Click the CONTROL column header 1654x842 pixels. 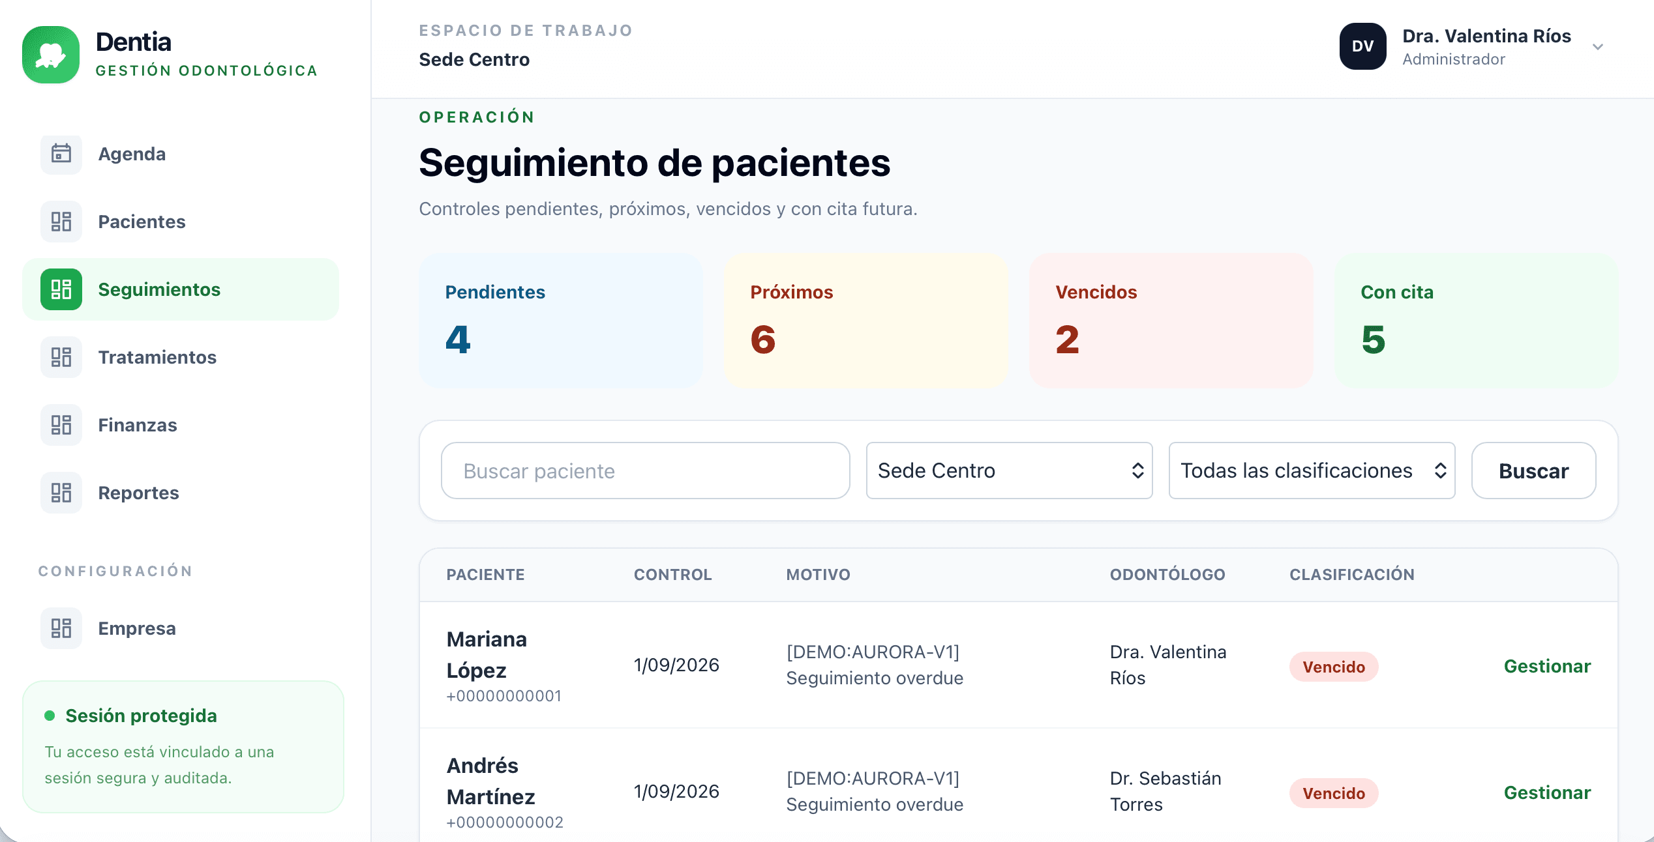pos(672,575)
